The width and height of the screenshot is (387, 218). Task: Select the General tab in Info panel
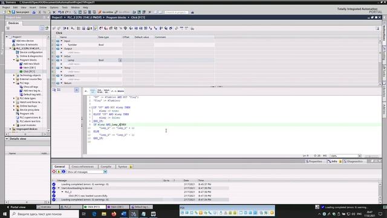[x=60, y=167]
